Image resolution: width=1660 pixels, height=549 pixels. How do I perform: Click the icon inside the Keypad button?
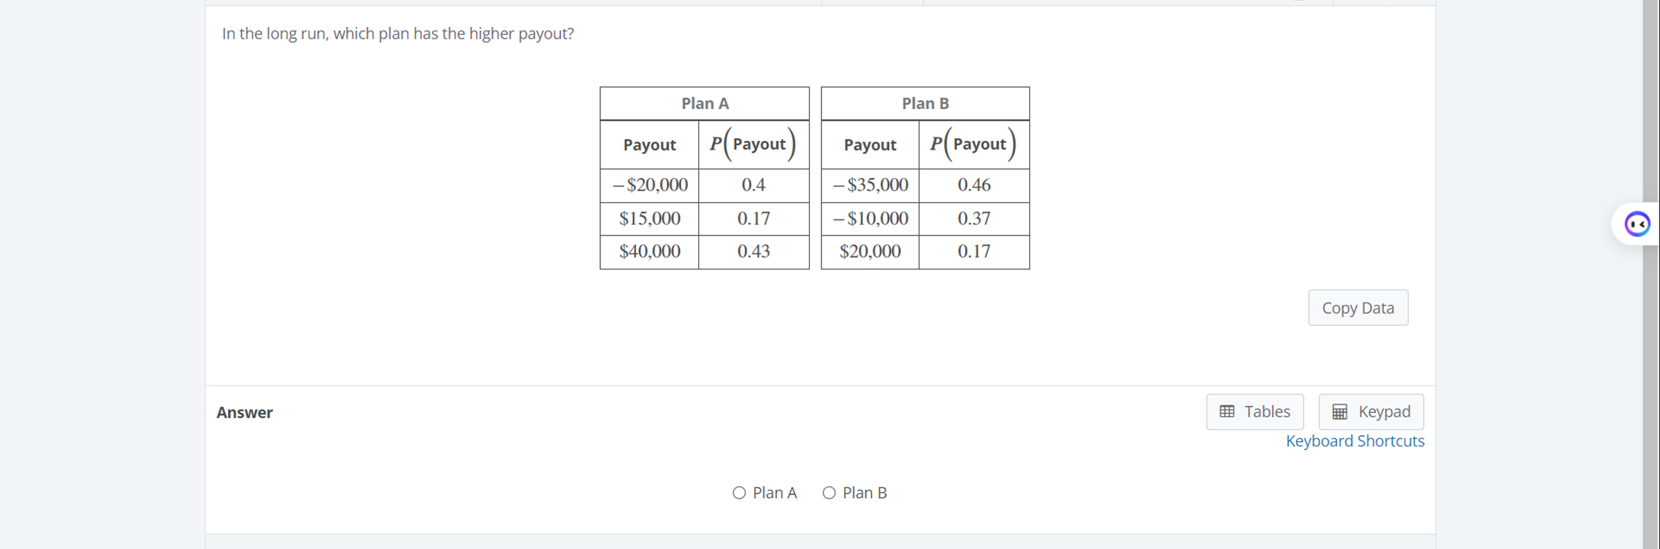click(x=1339, y=411)
